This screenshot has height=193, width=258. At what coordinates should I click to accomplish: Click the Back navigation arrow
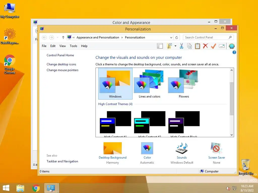44,38
